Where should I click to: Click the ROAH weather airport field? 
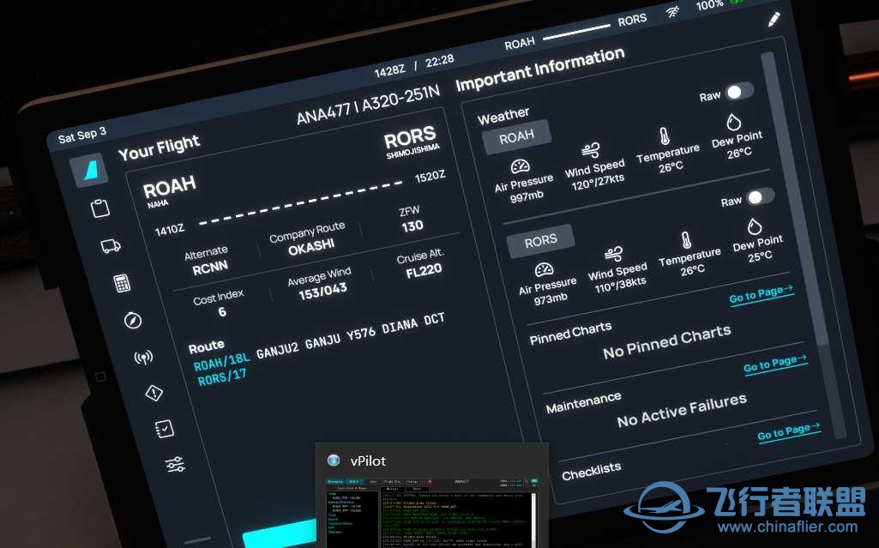(x=516, y=136)
